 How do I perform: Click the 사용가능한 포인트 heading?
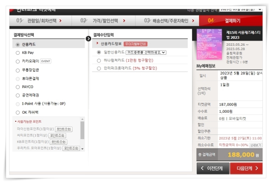tap(29, 122)
